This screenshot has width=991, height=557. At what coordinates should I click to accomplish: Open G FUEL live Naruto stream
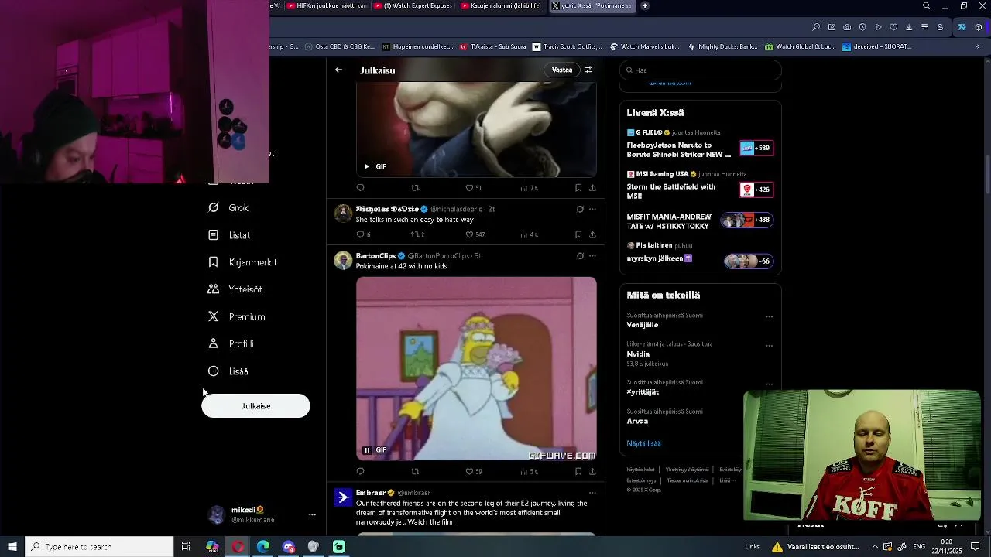700,145
